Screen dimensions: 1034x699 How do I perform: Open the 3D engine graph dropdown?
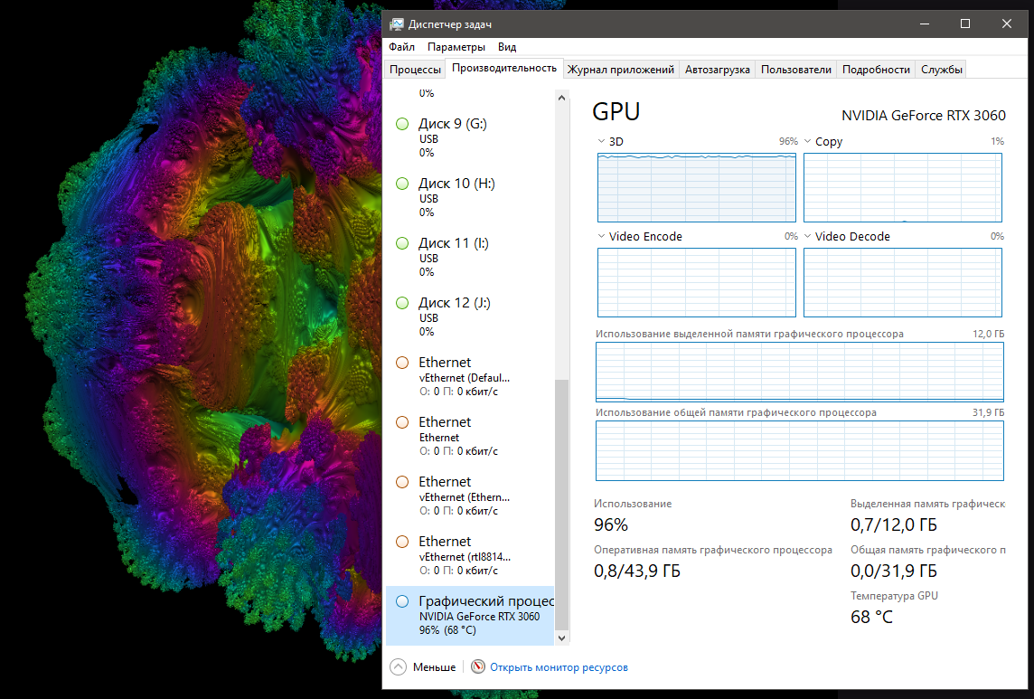click(602, 141)
